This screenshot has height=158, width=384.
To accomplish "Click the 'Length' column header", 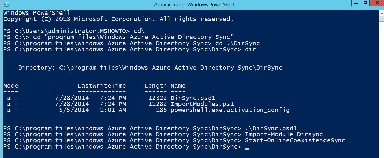I will (x=155, y=86).
